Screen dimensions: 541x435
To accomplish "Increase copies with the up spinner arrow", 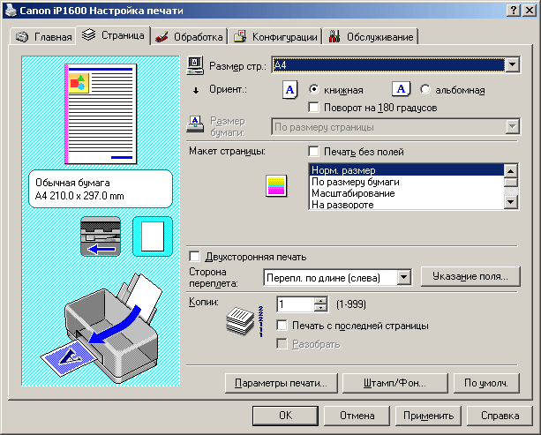I will click(x=321, y=300).
